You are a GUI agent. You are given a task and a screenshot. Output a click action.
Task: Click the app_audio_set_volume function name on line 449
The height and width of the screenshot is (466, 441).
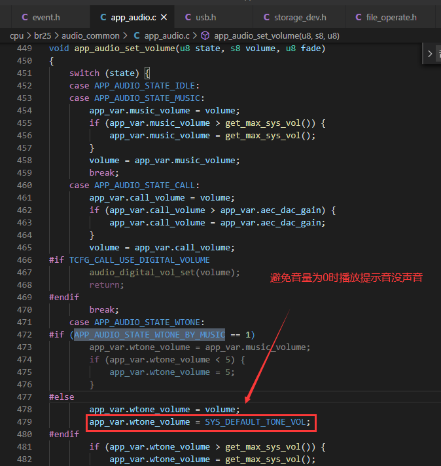point(124,49)
